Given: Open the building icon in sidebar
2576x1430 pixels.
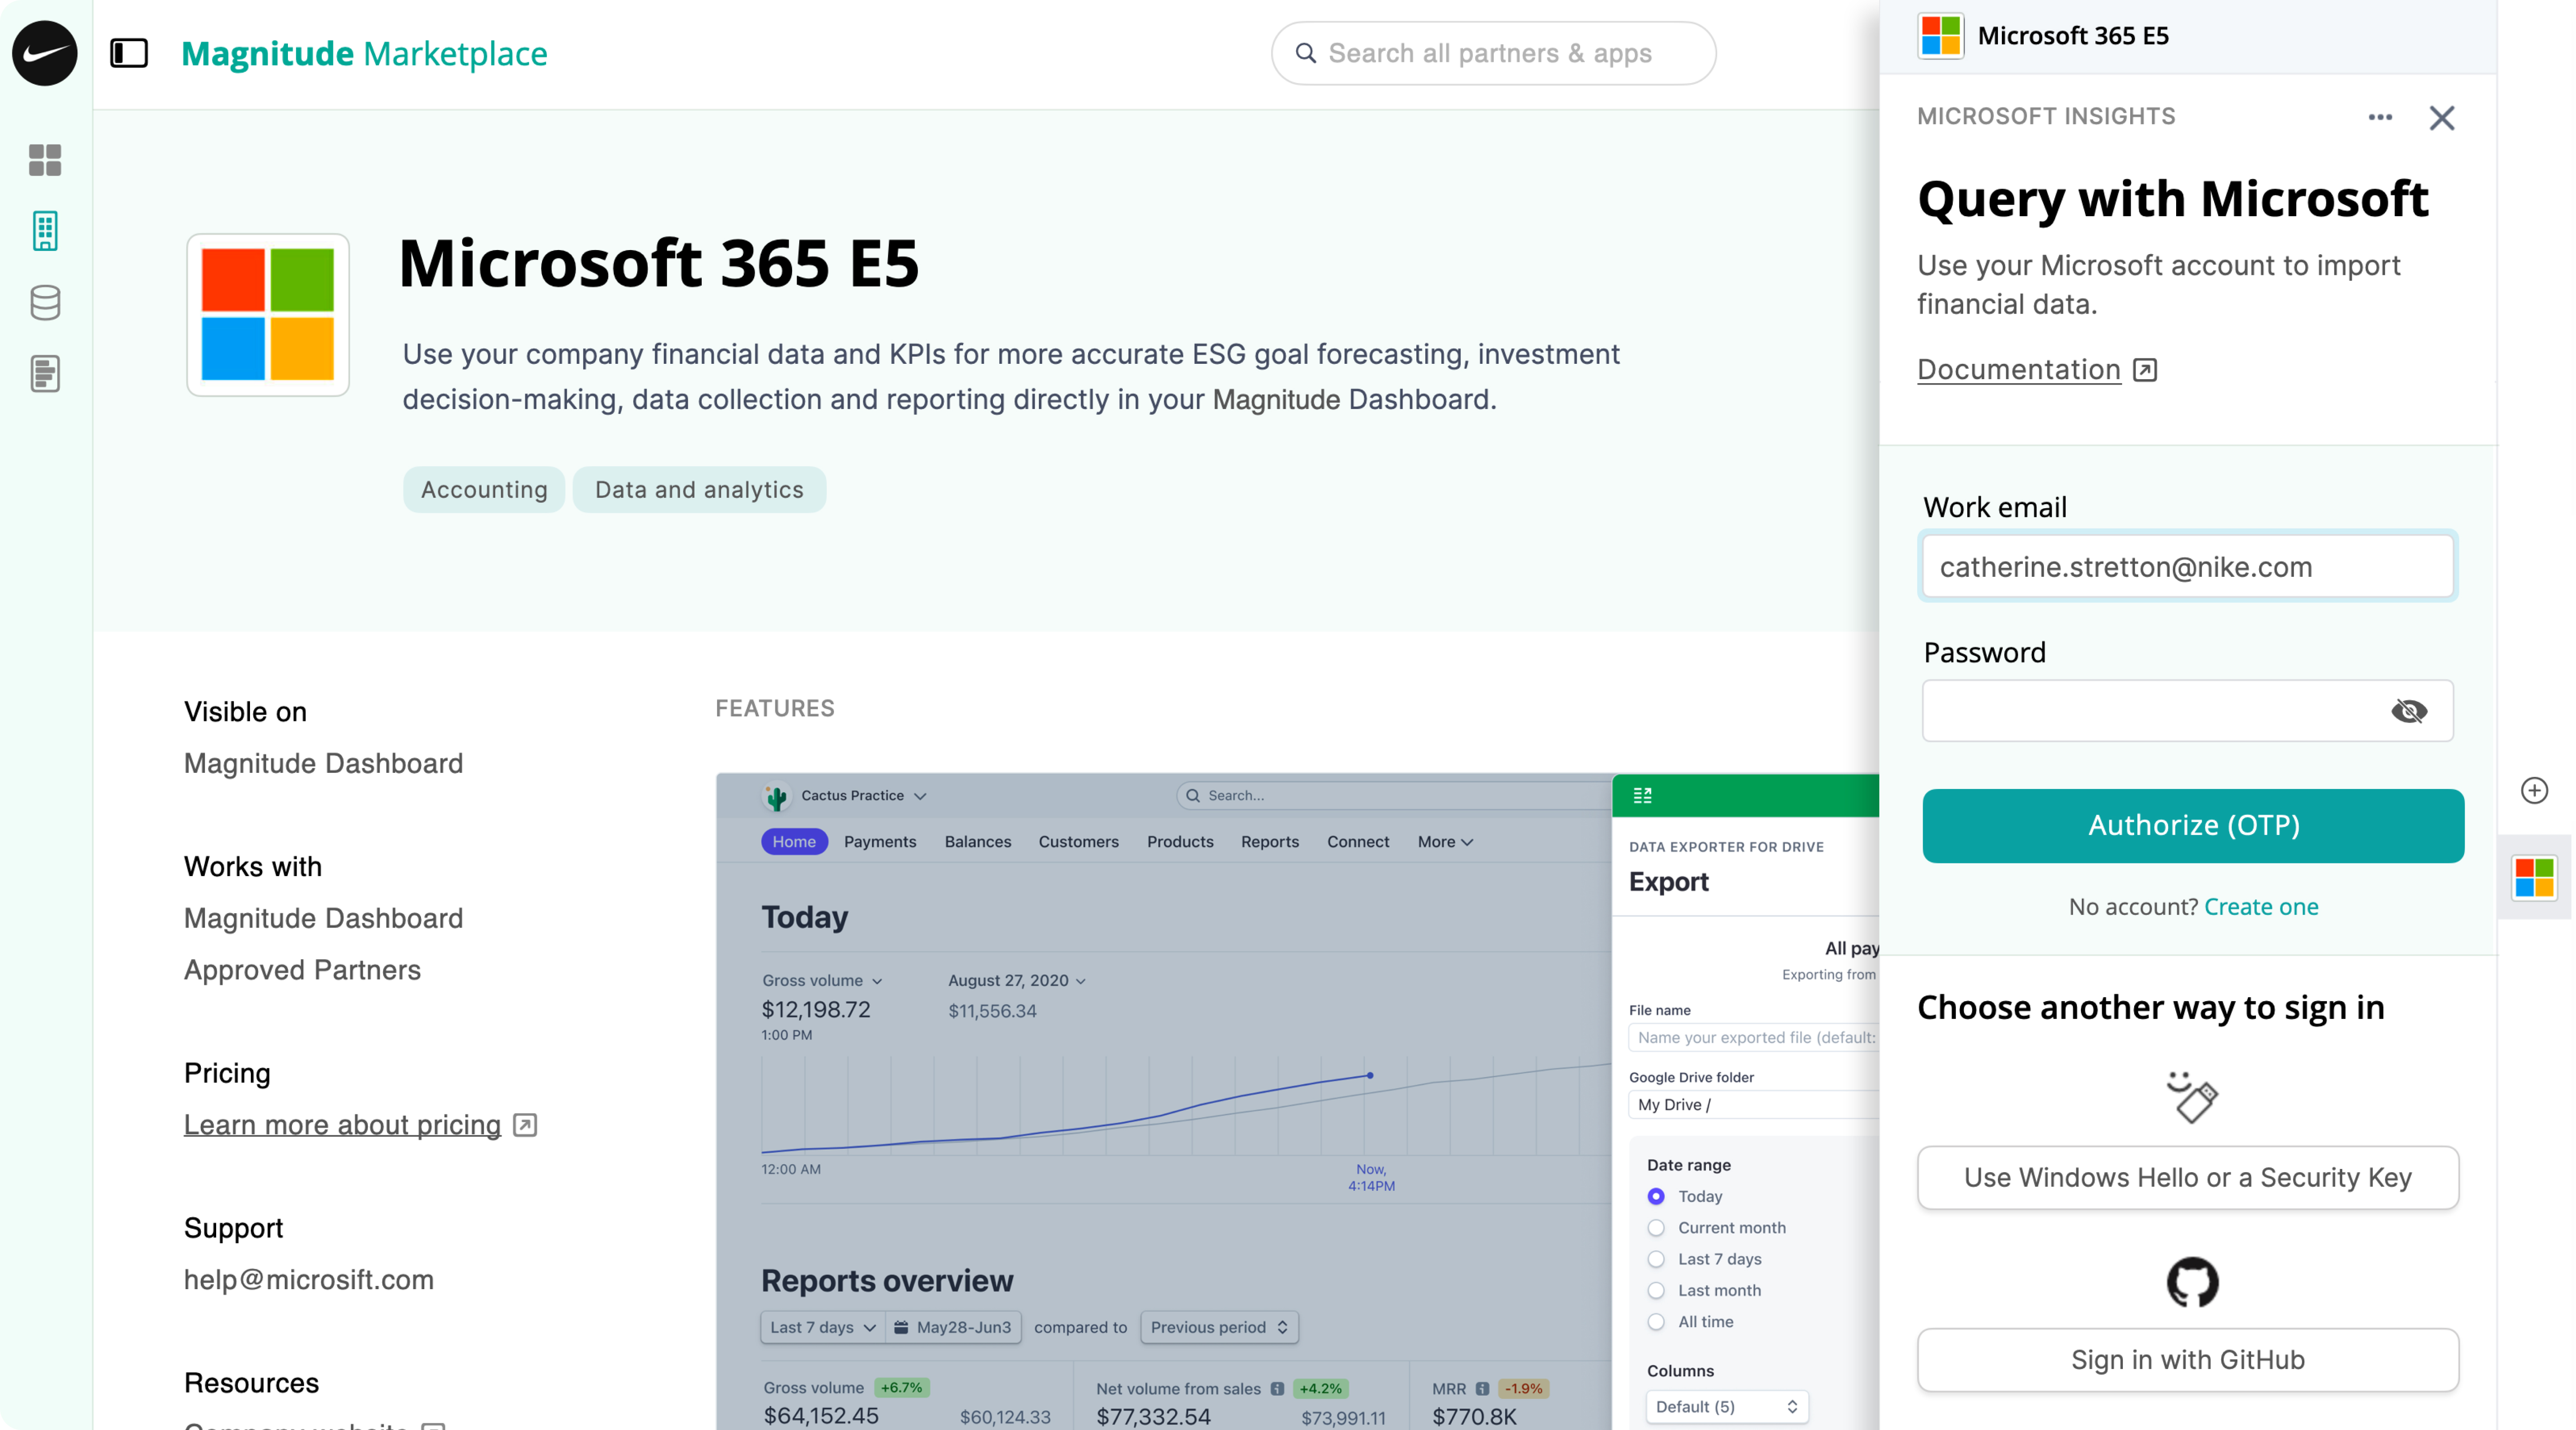Looking at the screenshot, I should 45,231.
